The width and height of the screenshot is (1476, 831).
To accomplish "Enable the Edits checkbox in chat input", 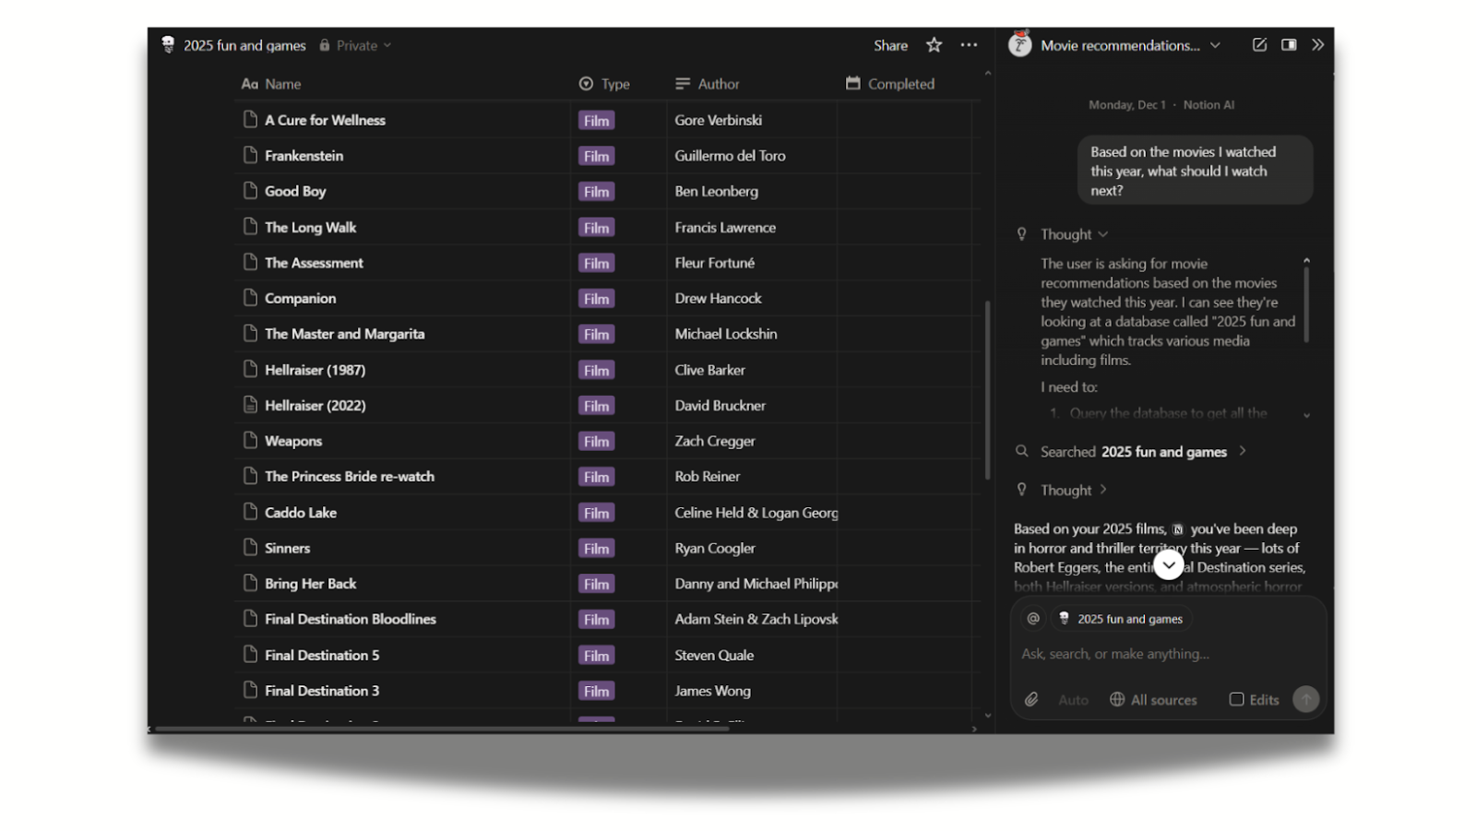I will tap(1236, 699).
